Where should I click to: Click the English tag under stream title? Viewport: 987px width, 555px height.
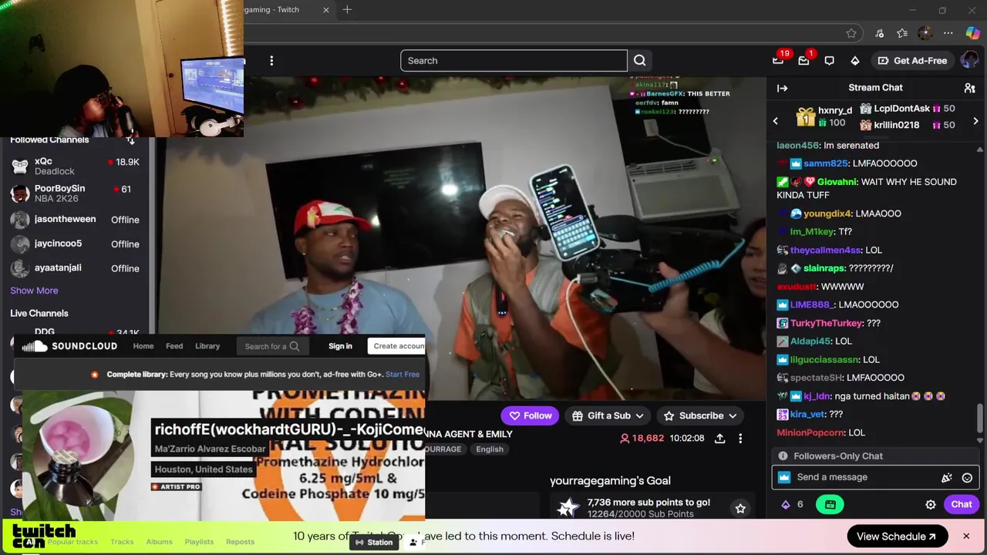(490, 449)
